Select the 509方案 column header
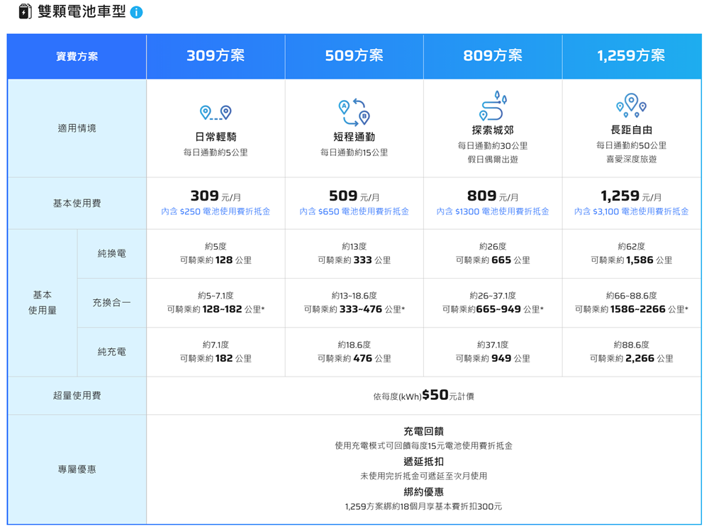The height and width of the screenshot is (529, 709). [354, 56]
